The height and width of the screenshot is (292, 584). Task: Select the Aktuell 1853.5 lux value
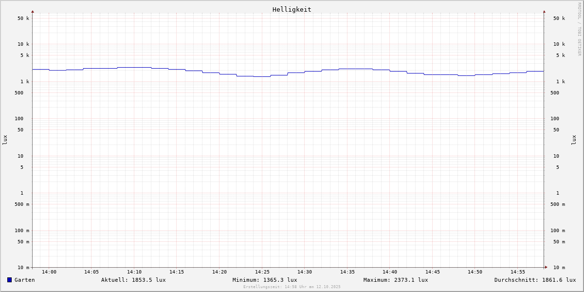click(133, 280)
